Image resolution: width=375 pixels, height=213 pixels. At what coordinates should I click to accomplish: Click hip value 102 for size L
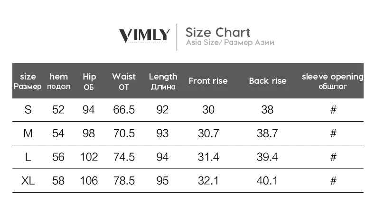click(x=89, y=157)
